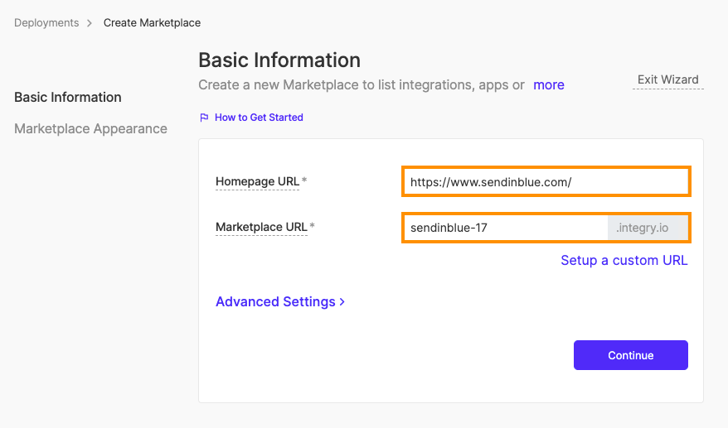Click the breadcrumb separator arrow after Deployments
The height and width of the screenshot is (428, 728).
pyautogui.click(x=91, y=23)
